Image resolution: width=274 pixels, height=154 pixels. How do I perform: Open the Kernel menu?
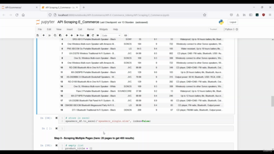[x=90, y=30]
